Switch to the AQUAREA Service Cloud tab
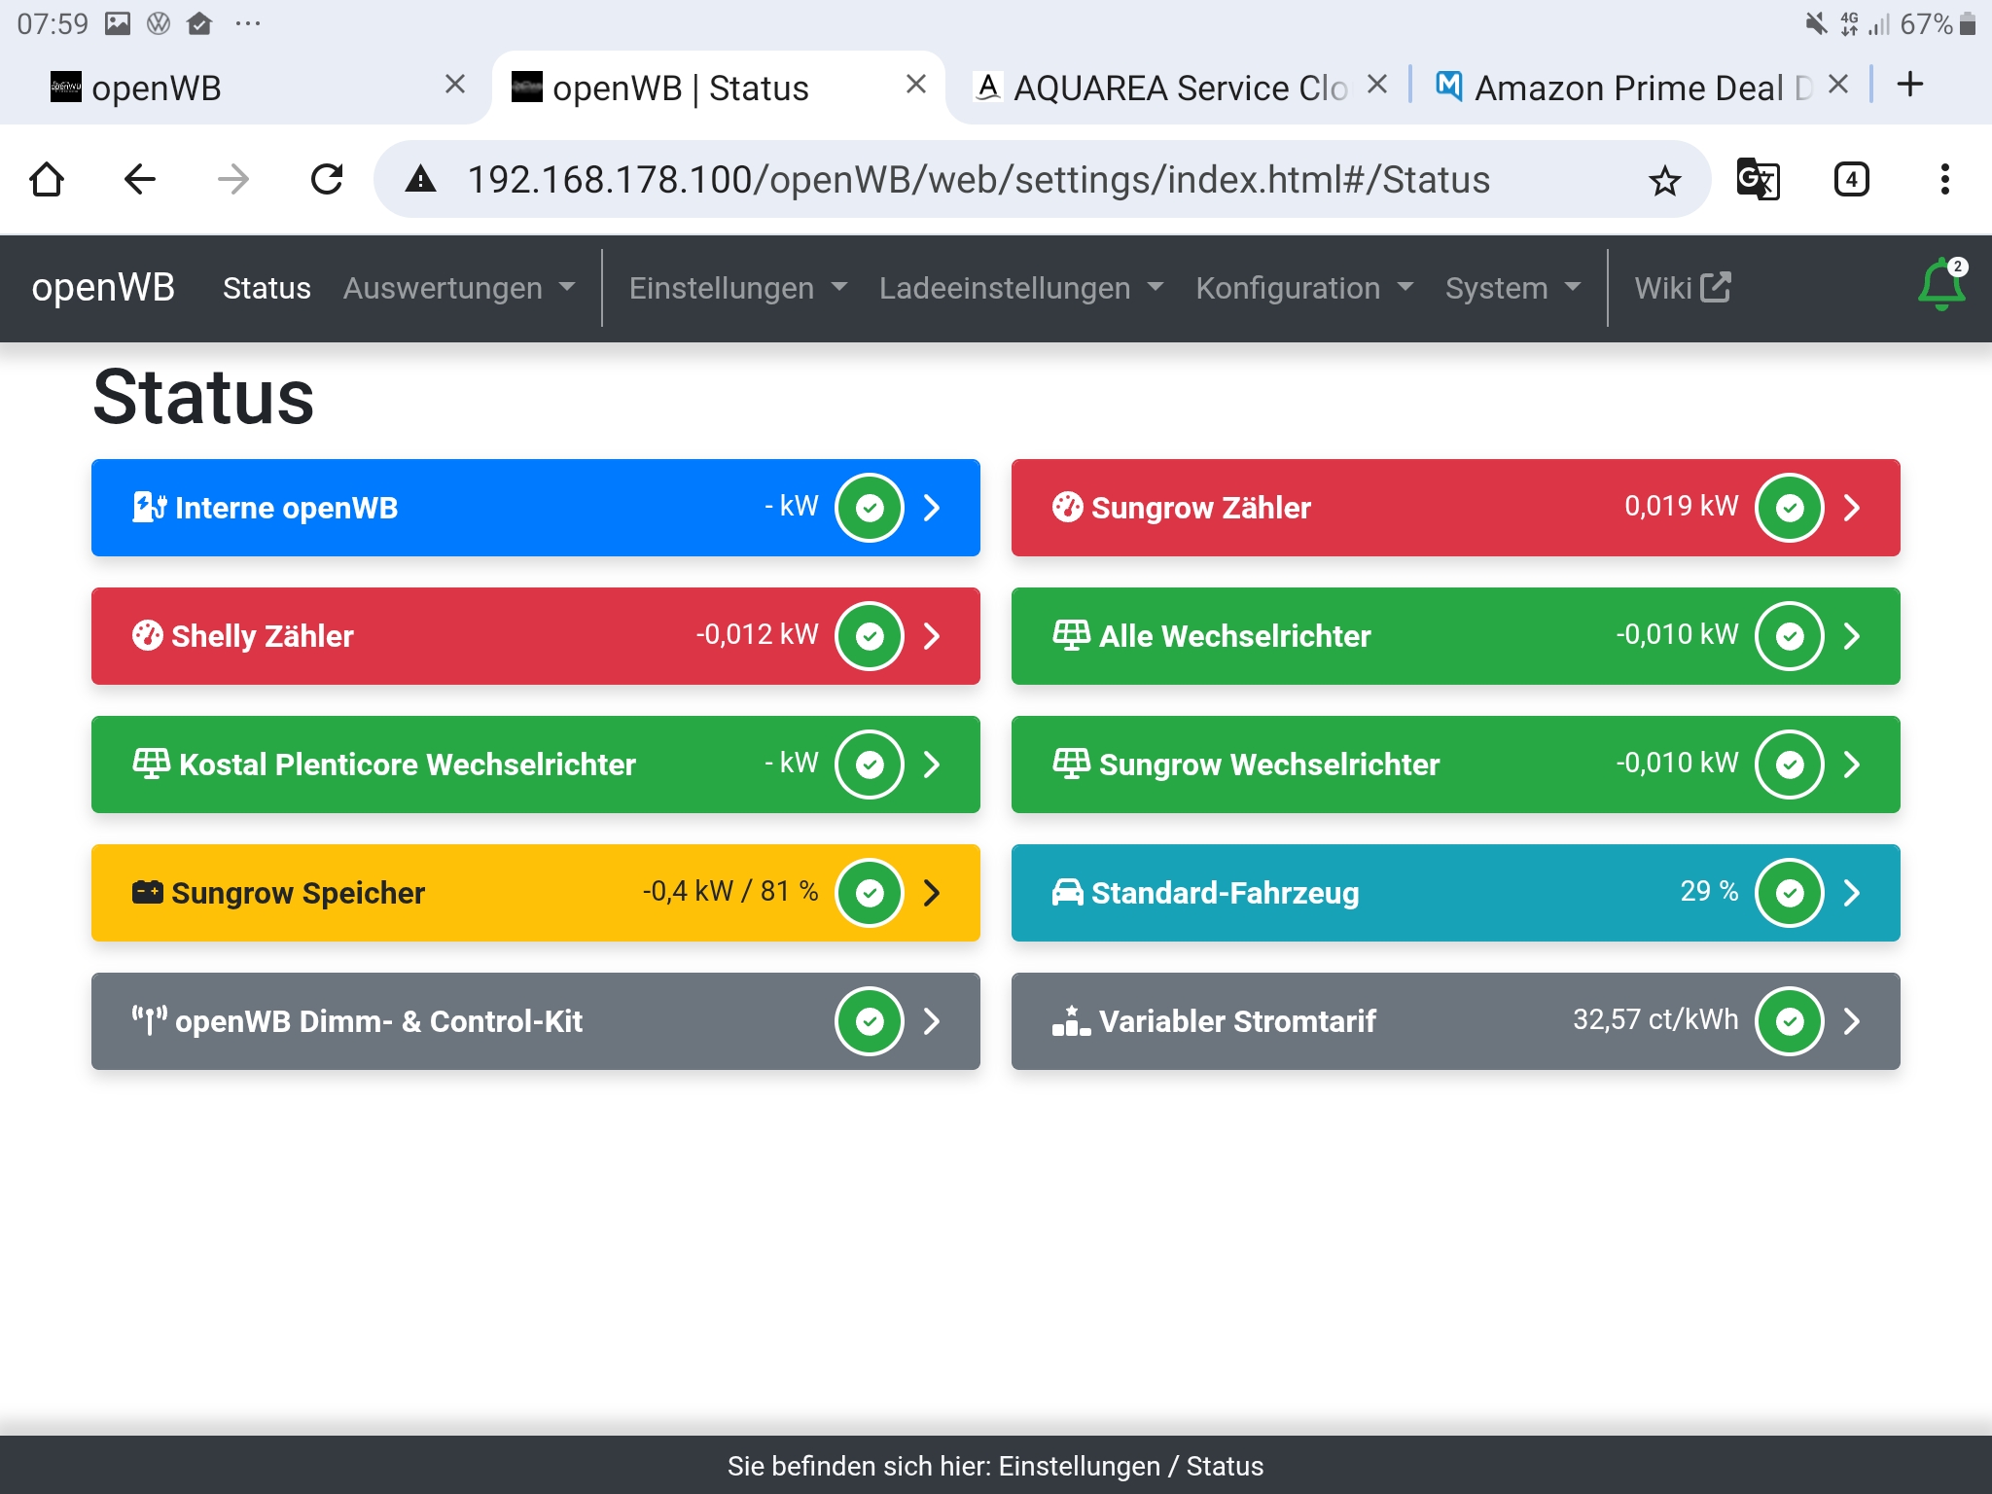Screen dimensions: 1992x1494 point(1167,88)
